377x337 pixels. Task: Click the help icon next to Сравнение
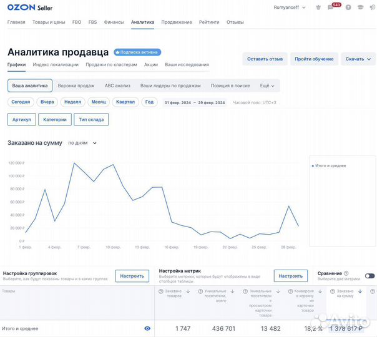tap(346, 273)
